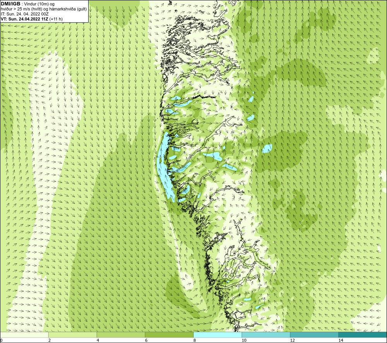Select the "(+11 h)" forecast offset text
387x343 pixels.
click(56, 19)
